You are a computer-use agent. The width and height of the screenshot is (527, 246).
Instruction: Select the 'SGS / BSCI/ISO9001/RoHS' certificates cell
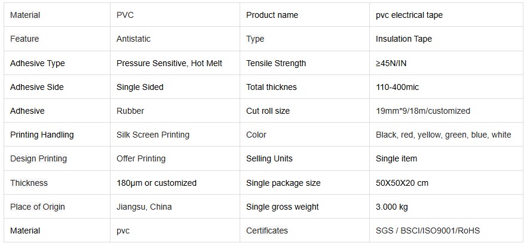[x=428, y=231]
